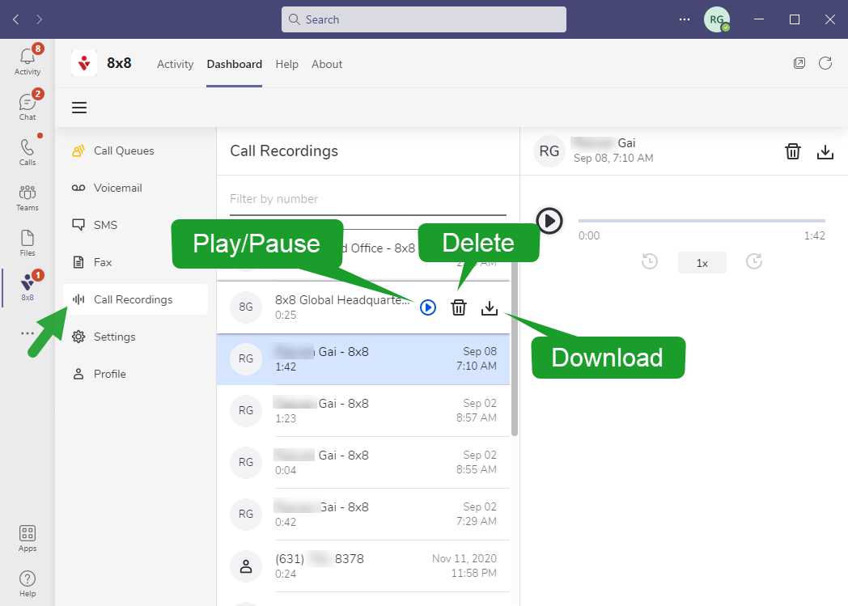
Task: Toggle the hamburger menu sidebar
Action: click(x=79, y=108)
